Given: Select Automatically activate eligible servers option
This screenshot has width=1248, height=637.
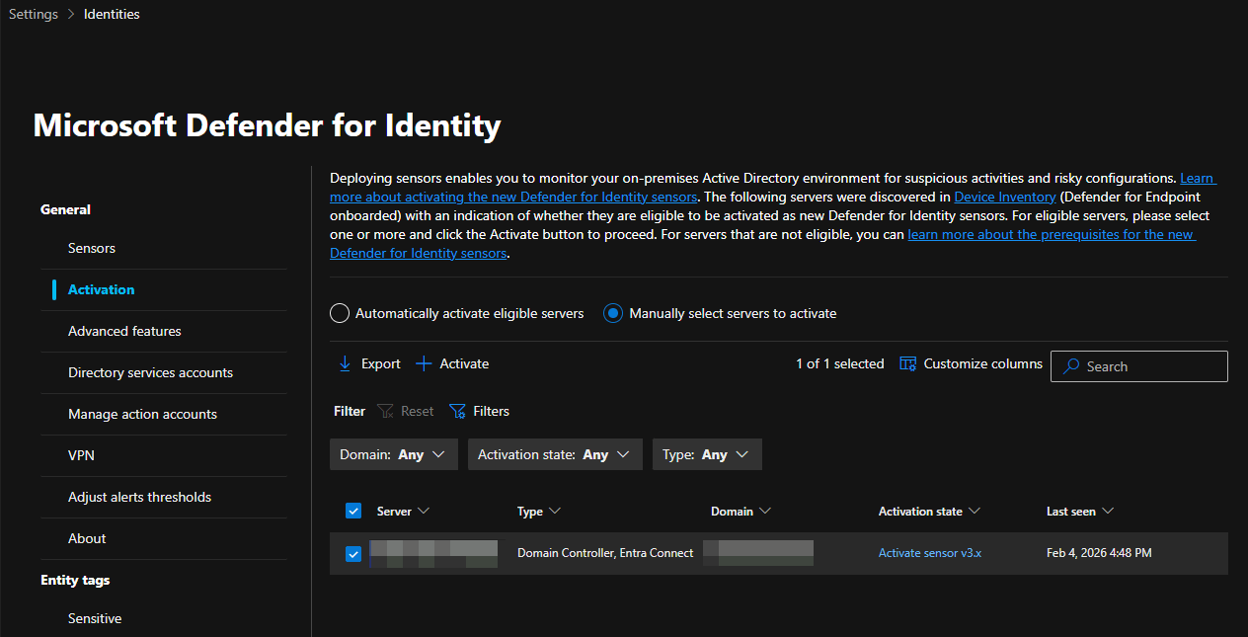Looking at the screenshot, I should click(x=340, y=313).
